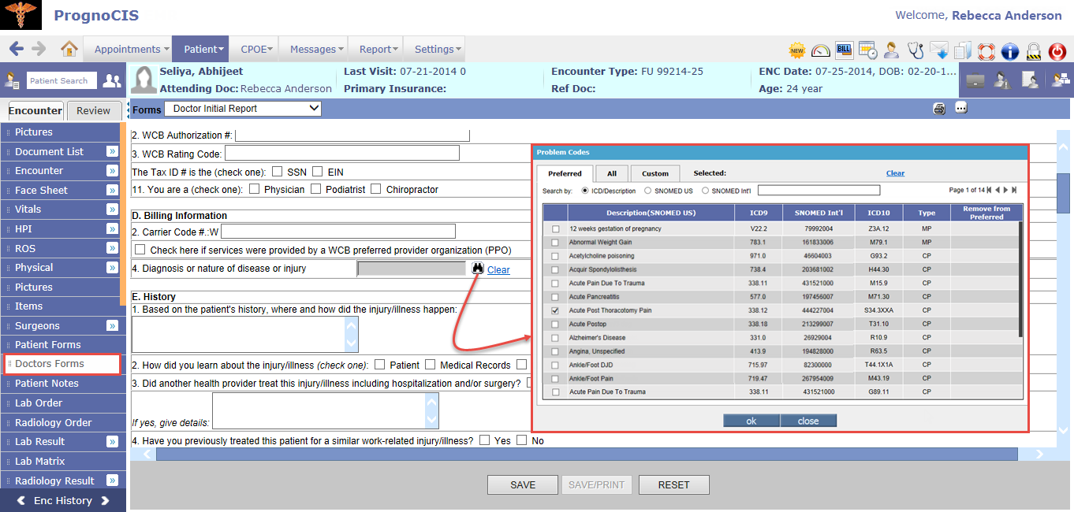The image size is (1074, 512).
Task: Open the Home page icon
Action: [x=69, y=49]
